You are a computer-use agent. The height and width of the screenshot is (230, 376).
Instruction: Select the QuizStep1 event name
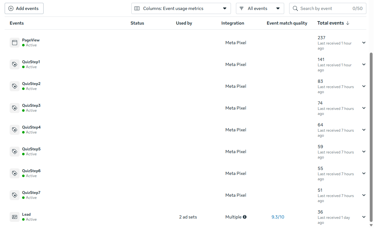[31, 62]
